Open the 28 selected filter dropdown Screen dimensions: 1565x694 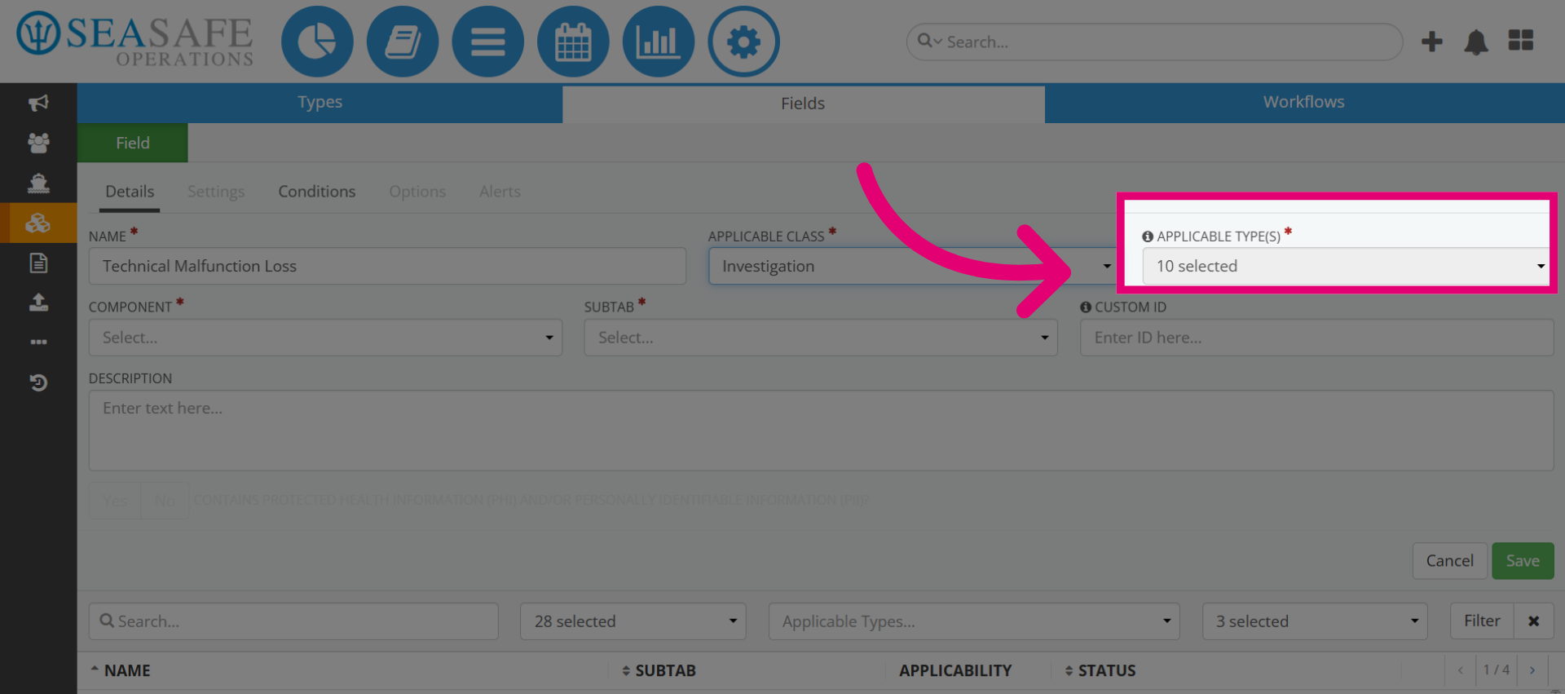[x=633, y=621]
